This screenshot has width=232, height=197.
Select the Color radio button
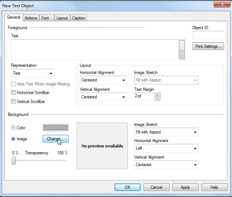point(13,128)
